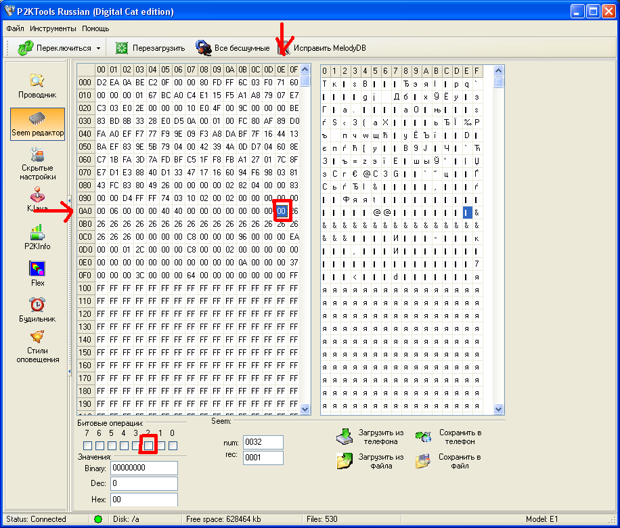The width and height of the screenshot is (620, 528).
Task: Click Сохранить в телефон save icon
Action: [423, 436]
